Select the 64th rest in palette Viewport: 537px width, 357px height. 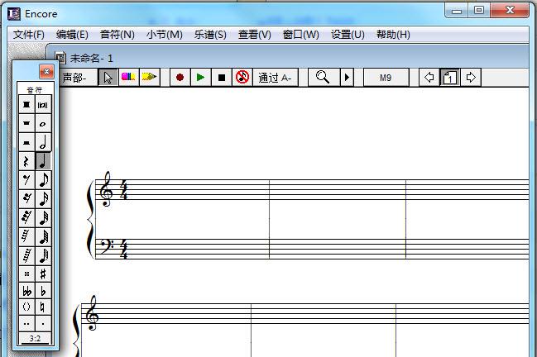pyautogui.click(x=26, y=236)
